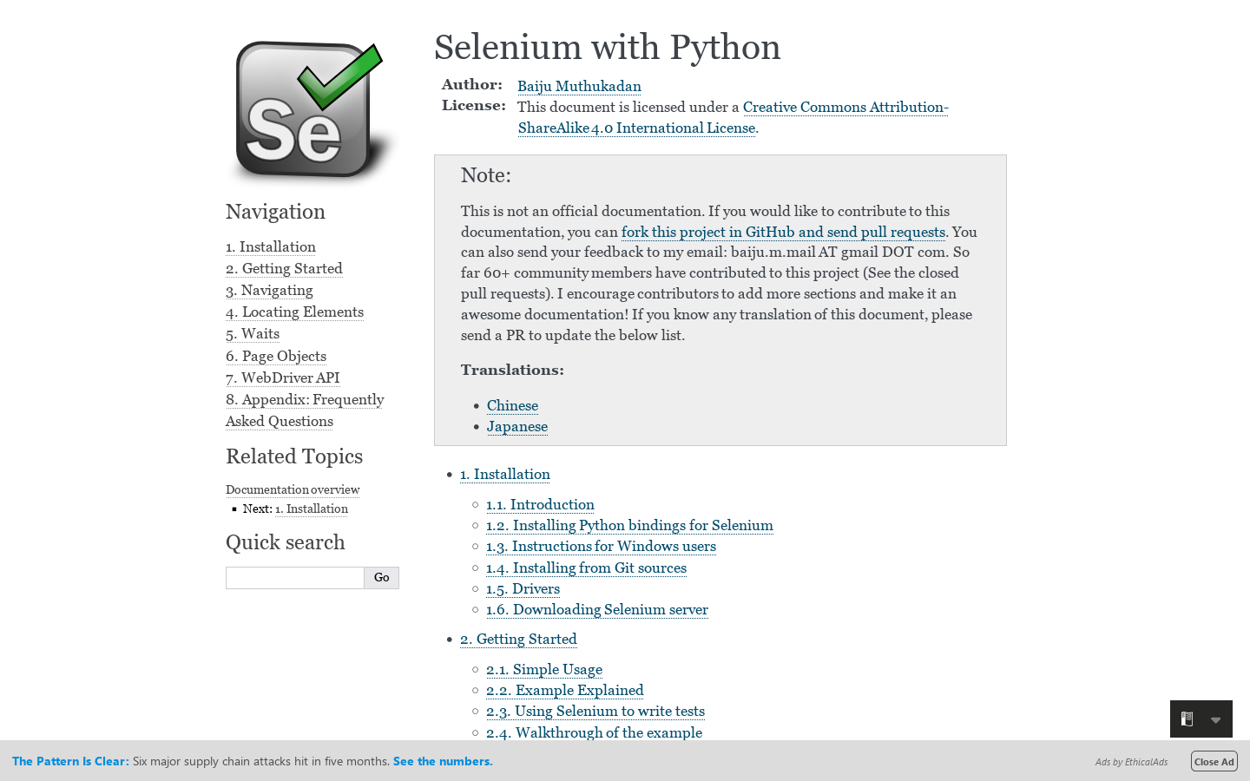Open 1.6. Downloading Selenium server
Image resolution: width=1250 pixels, height=781 pixels.
(x=597, y=609)
